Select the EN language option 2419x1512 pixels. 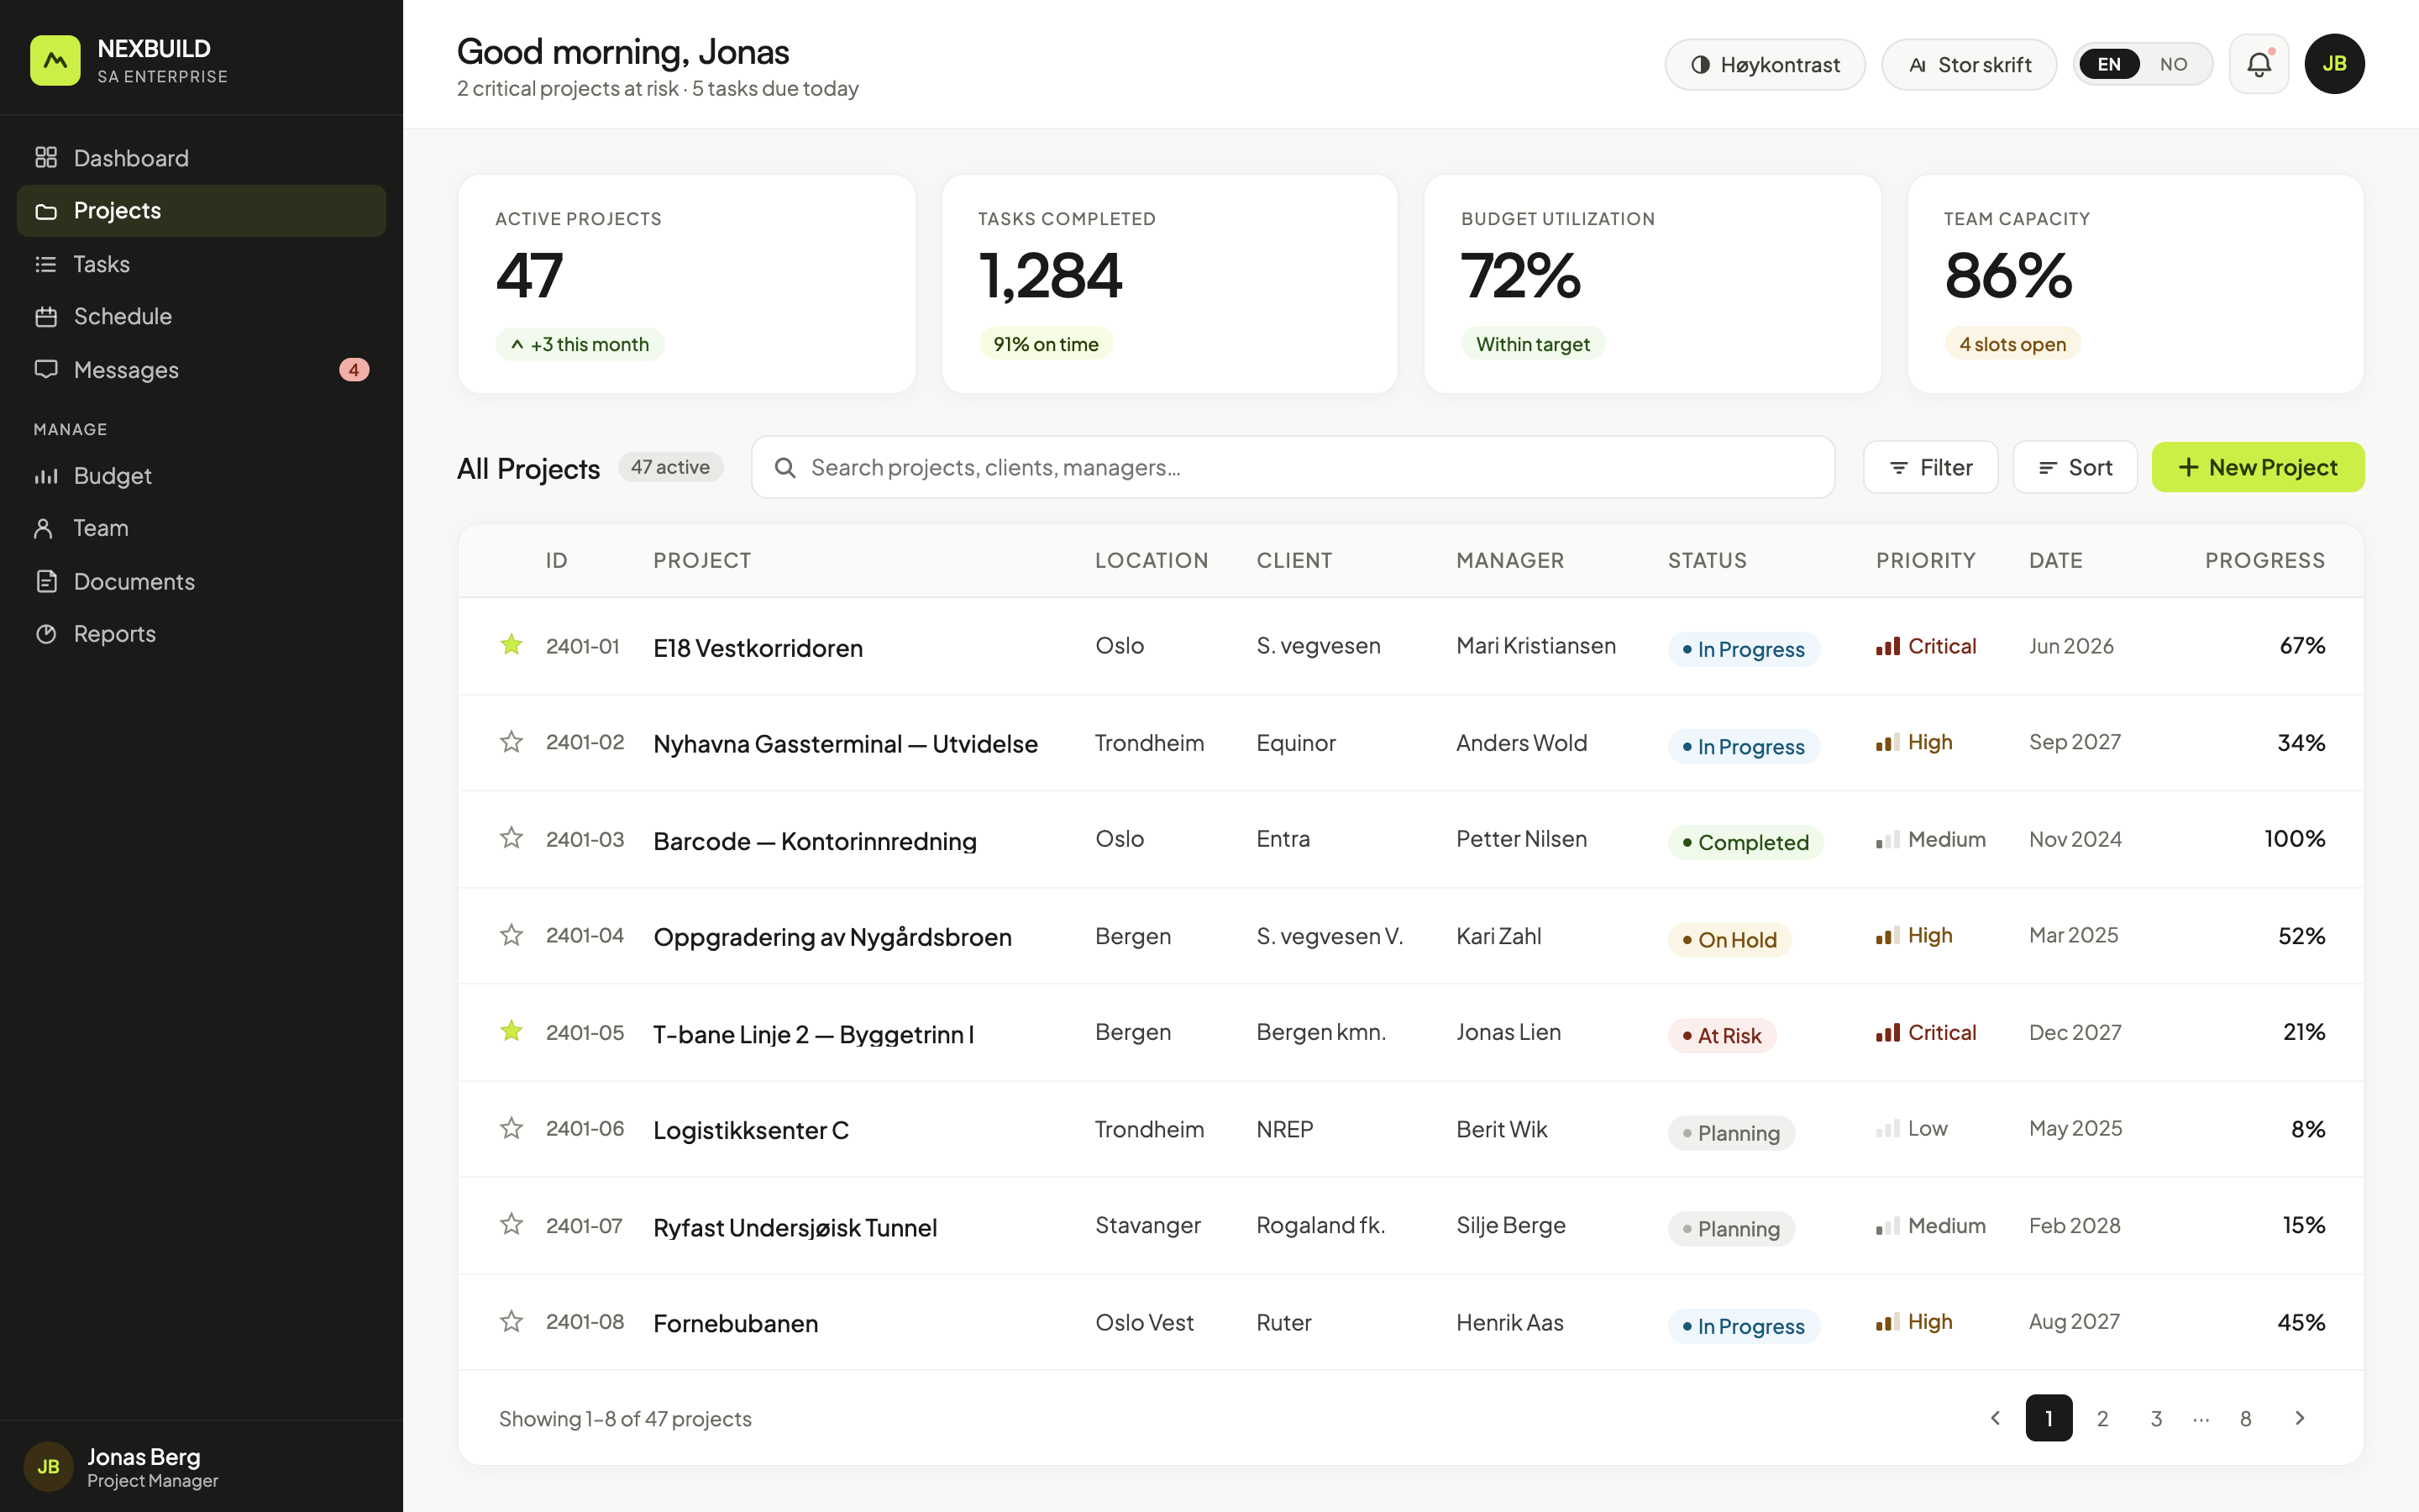tap(2109, 64)
